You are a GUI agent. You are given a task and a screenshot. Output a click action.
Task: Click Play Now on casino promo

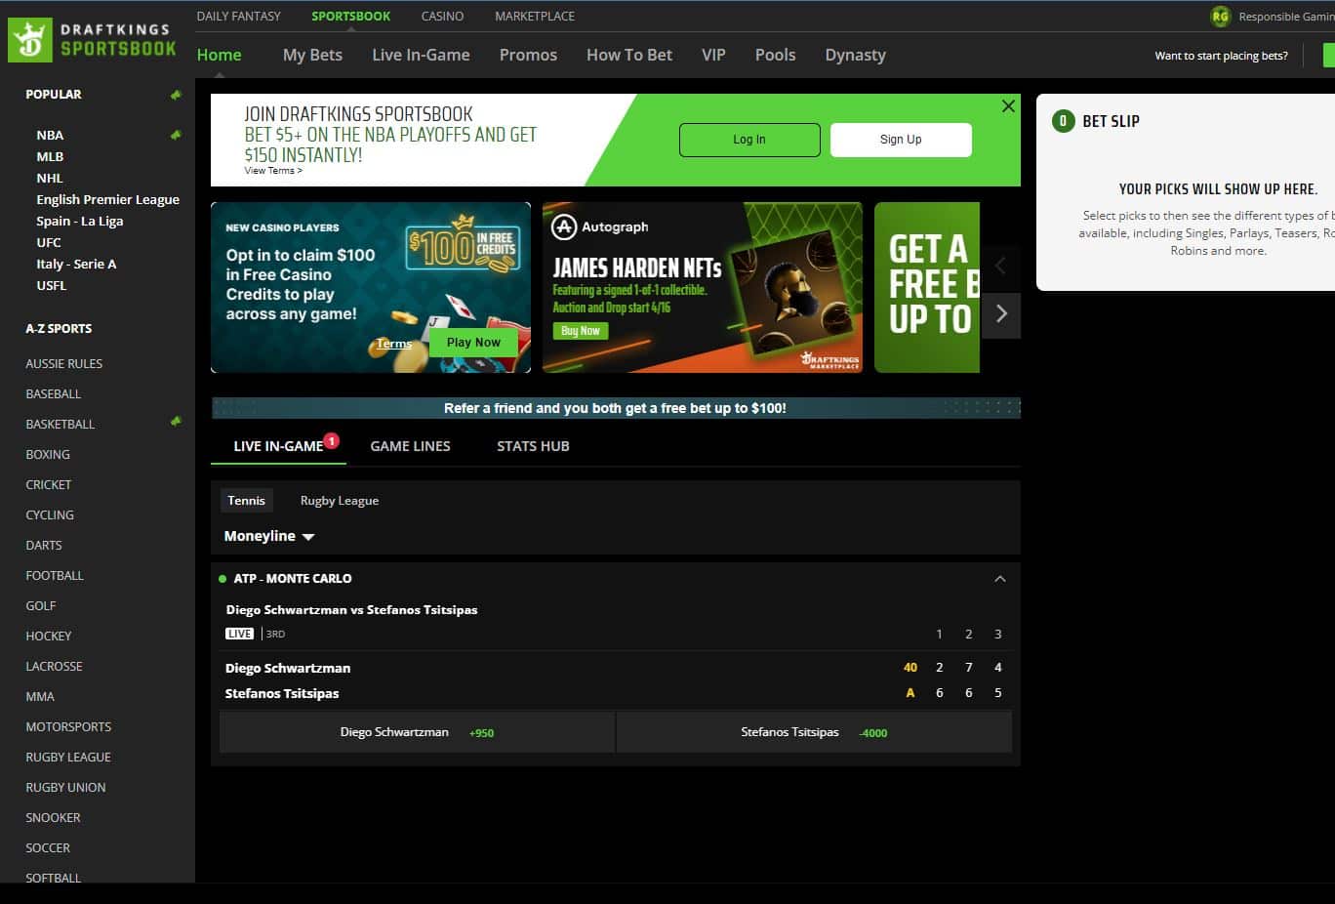473,343
